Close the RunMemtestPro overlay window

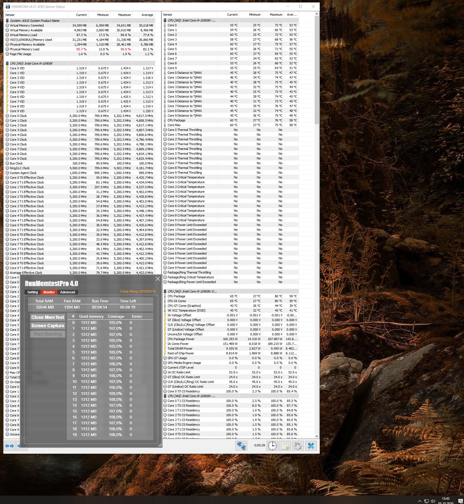click(x=158, y=279)
